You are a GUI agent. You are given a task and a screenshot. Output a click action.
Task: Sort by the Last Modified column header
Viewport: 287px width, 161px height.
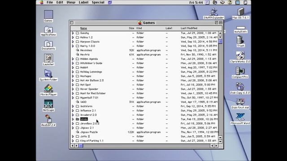[x=189, y=28]
